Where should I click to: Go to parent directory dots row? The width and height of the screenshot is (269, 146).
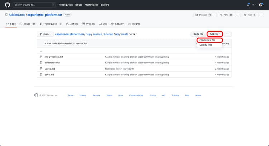[x=41, y=51]
